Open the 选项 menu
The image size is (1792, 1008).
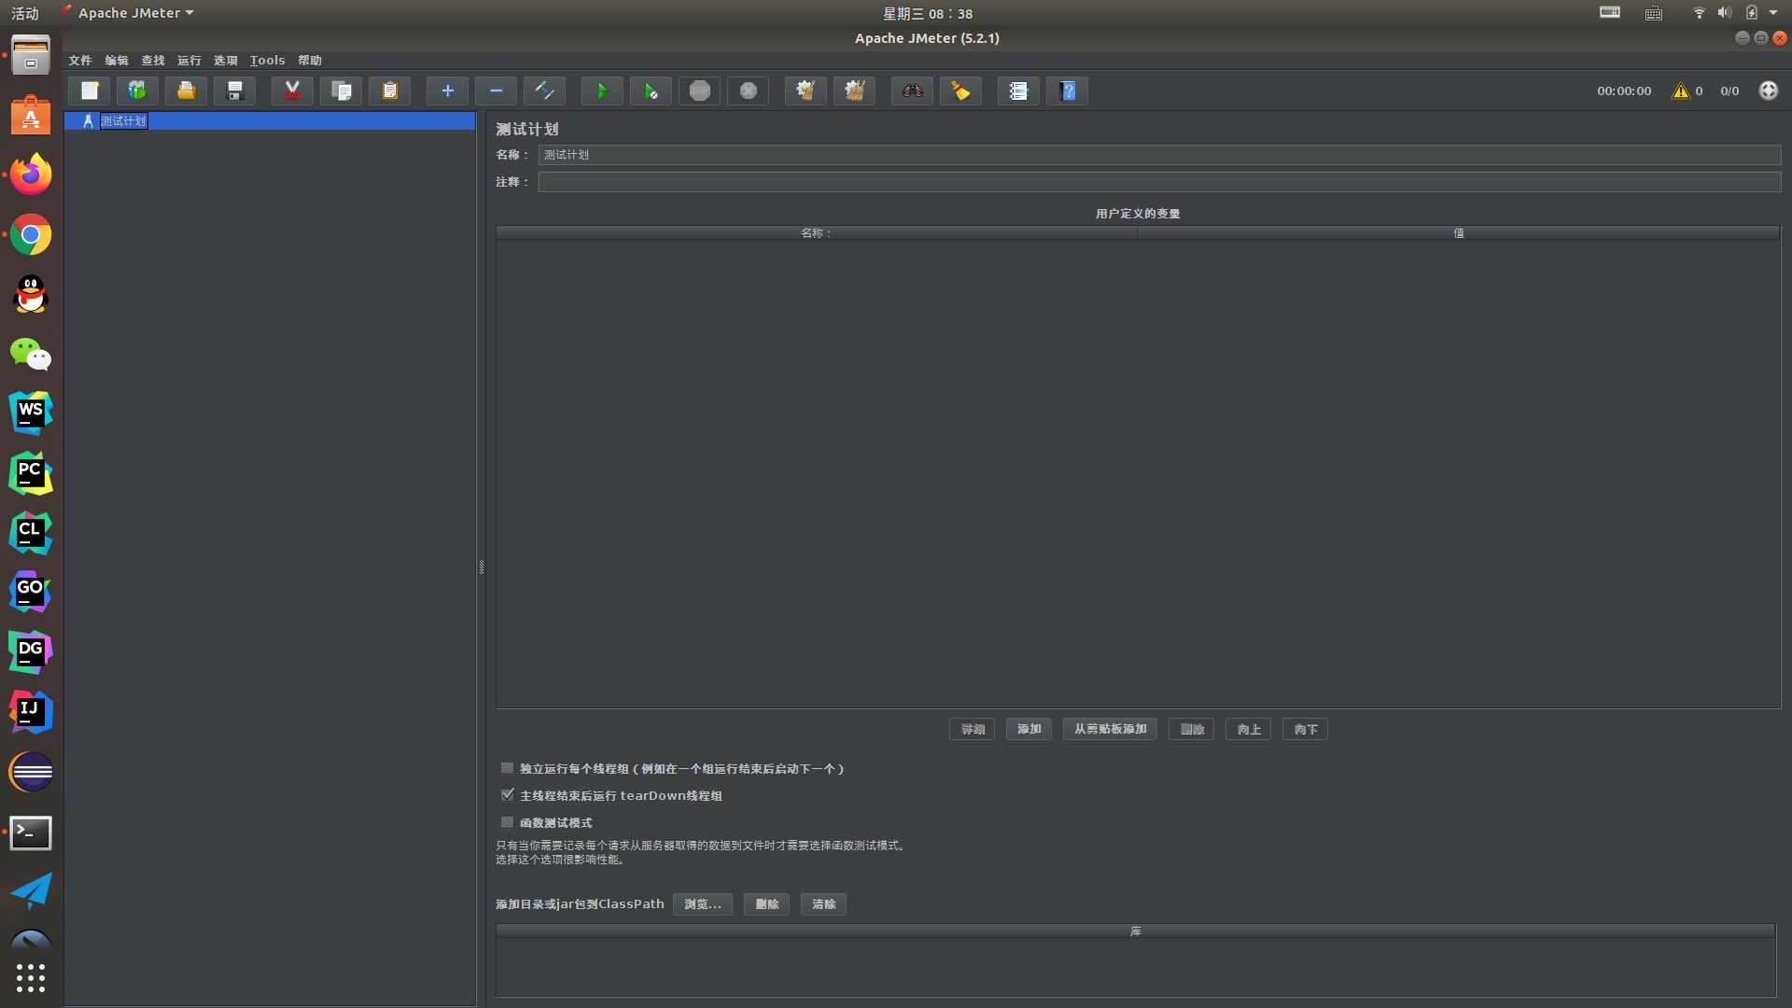click(x=226, y=60)
